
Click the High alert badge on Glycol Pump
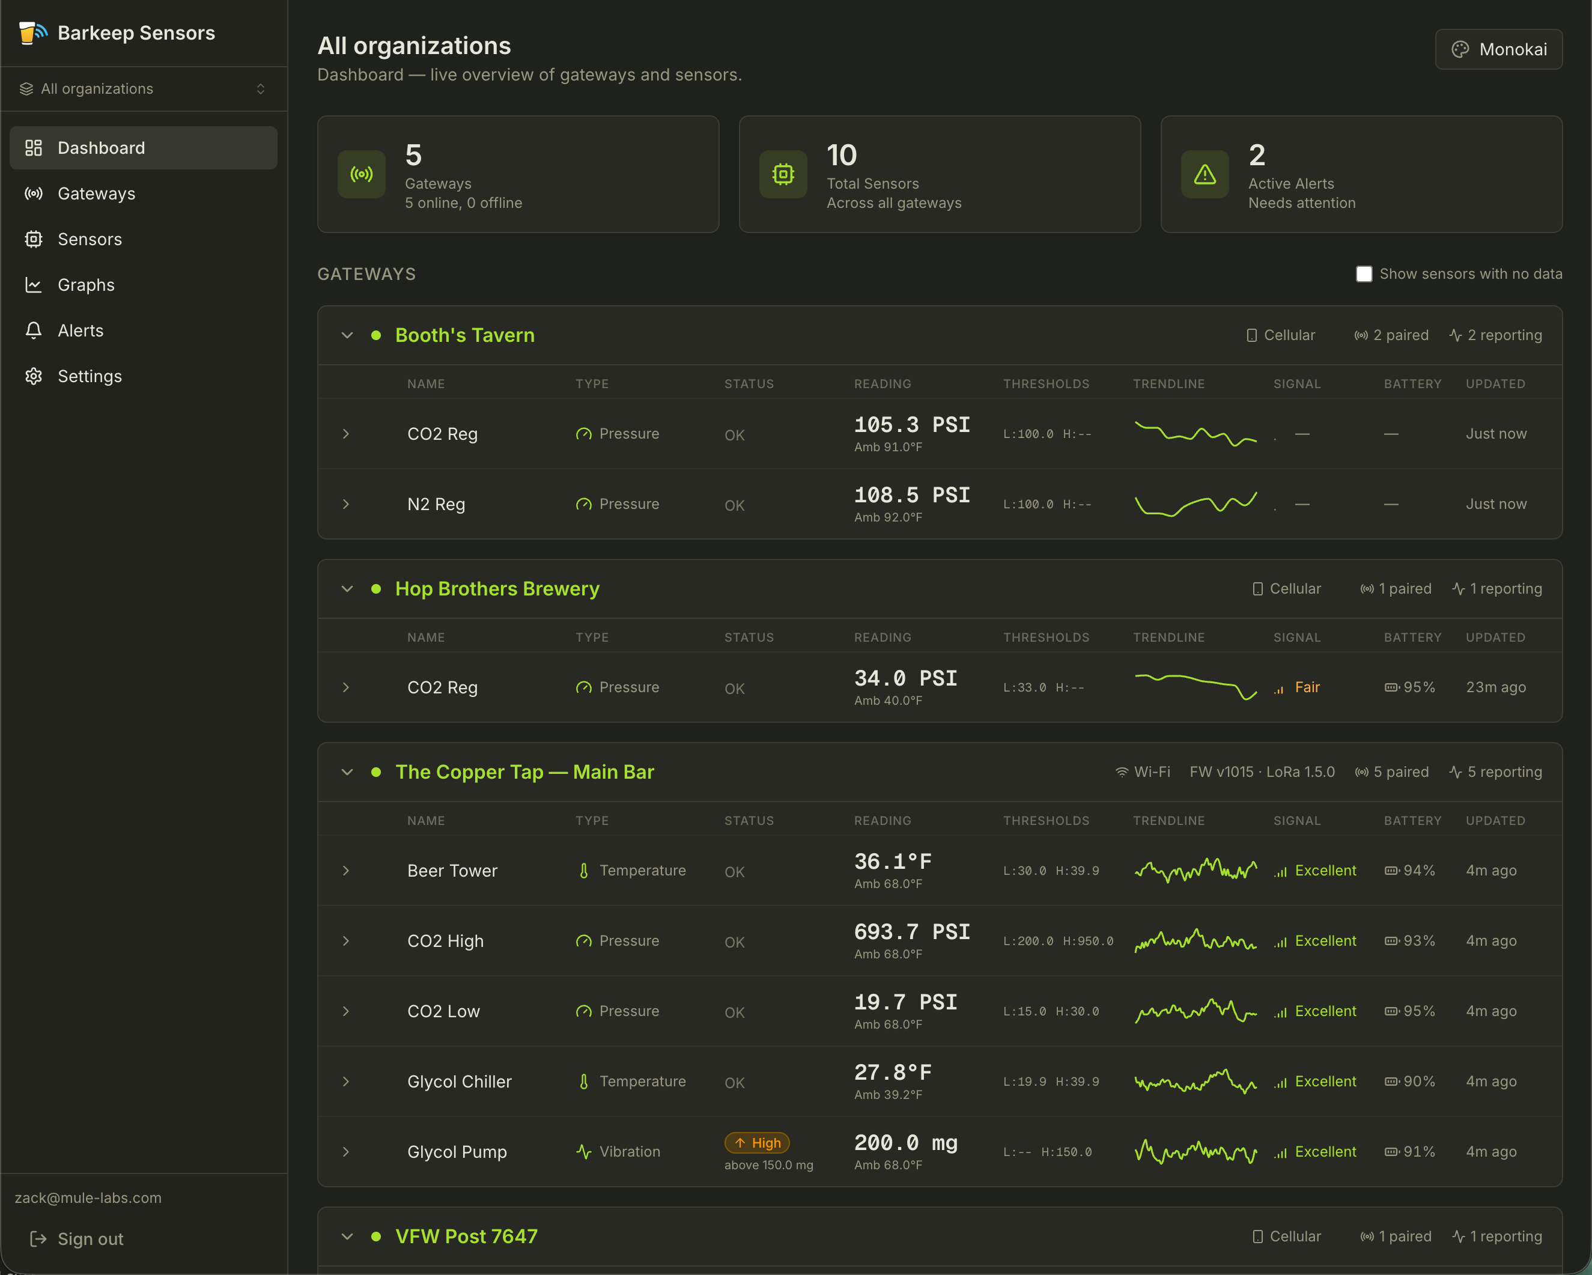pyautogui.click(x=757, y=1143)
